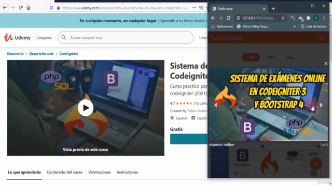The width and height of the screenshot is (332, 186).
Task: Click the 4,7 star rating
Action: (181, 103)
